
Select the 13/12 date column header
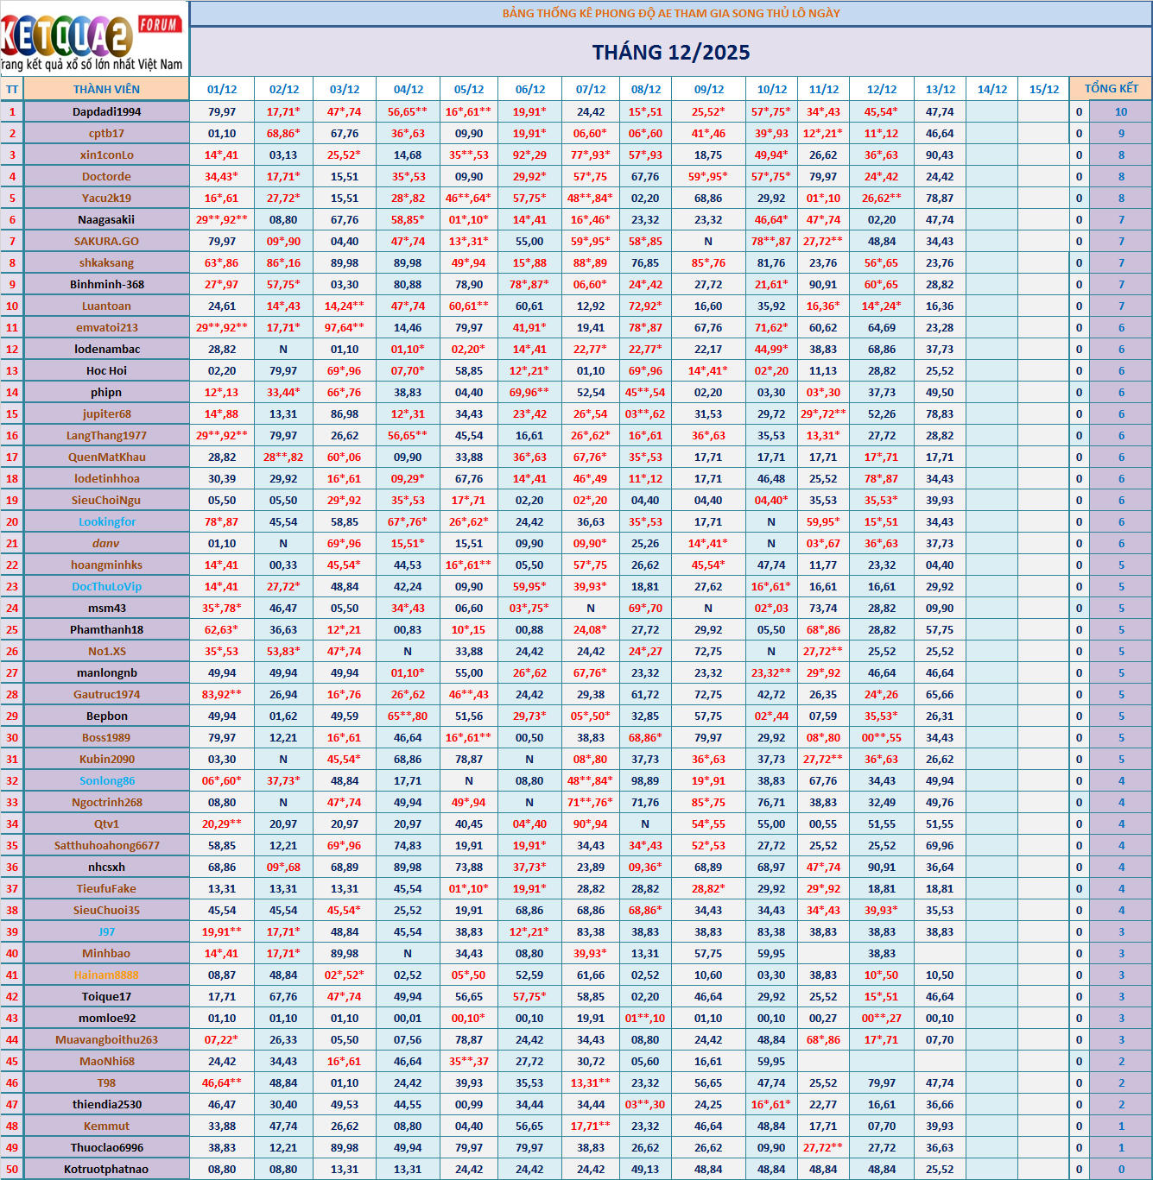pos(940,89)
